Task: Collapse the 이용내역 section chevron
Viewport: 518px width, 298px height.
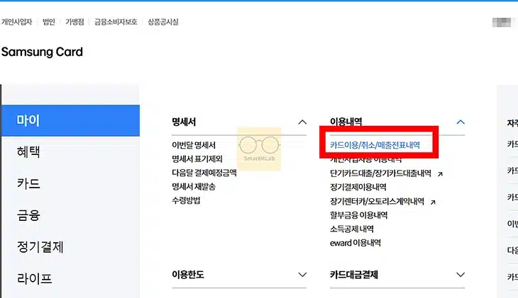Action: (x=461, y=122)
